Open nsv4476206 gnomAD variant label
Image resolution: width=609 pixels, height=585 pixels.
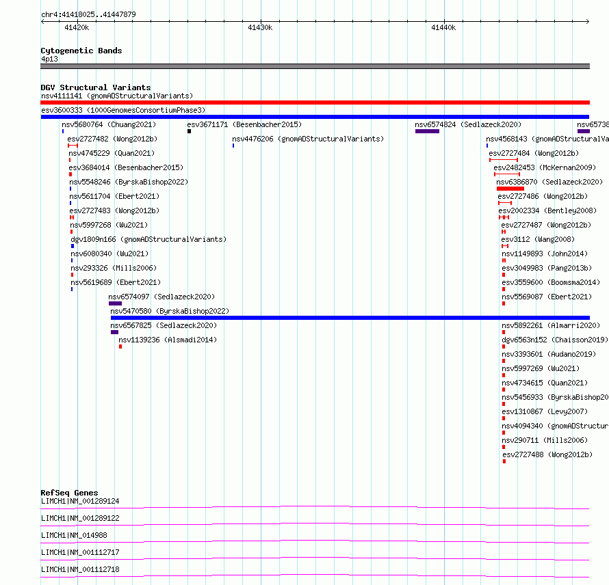pyautogui.click(x=308, y=139)
